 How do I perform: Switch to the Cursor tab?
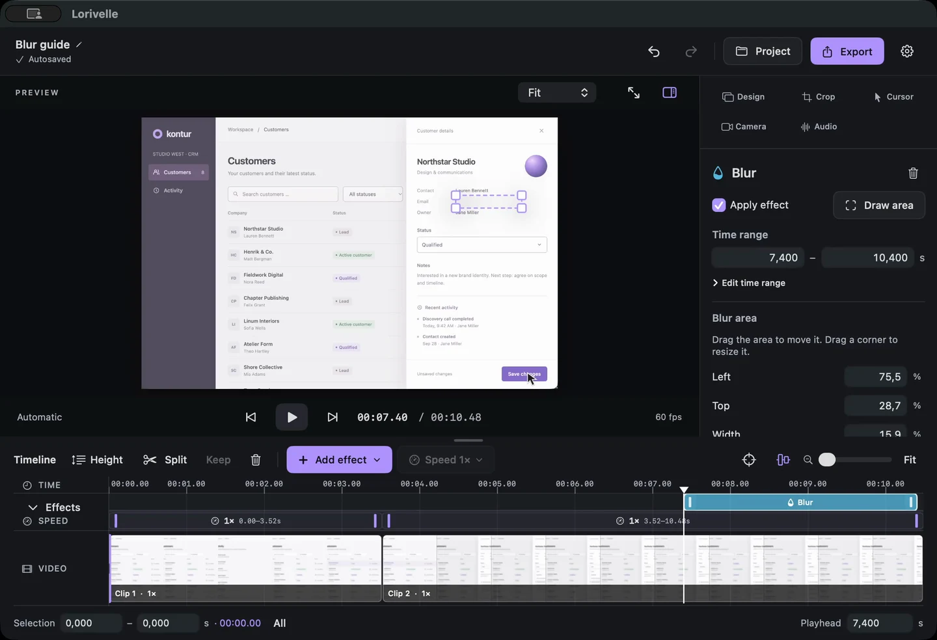pos(893,97)
